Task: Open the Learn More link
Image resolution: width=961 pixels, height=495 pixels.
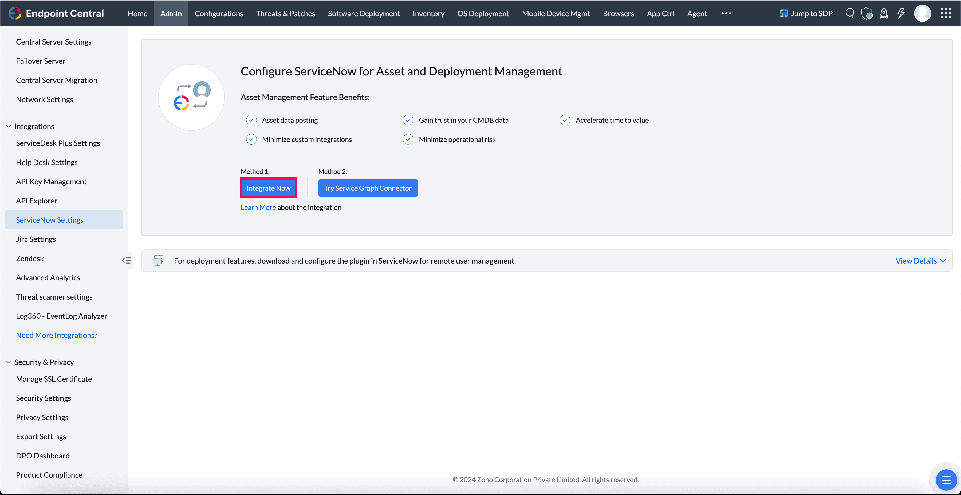Action: [258, 207]
